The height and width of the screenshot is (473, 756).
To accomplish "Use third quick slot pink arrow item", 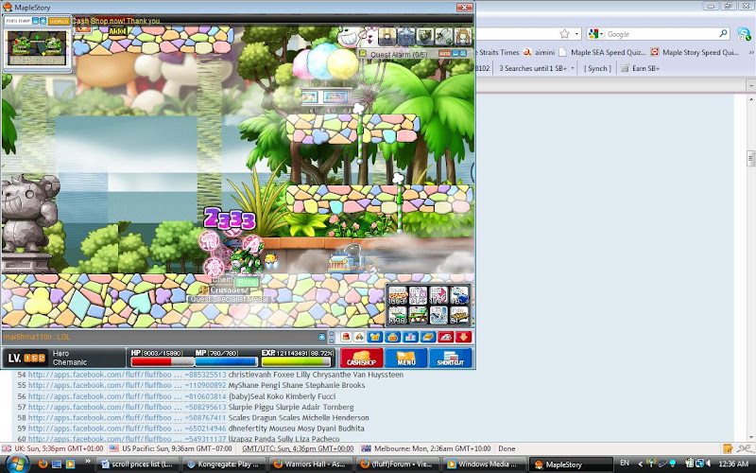I will [438, 295].
